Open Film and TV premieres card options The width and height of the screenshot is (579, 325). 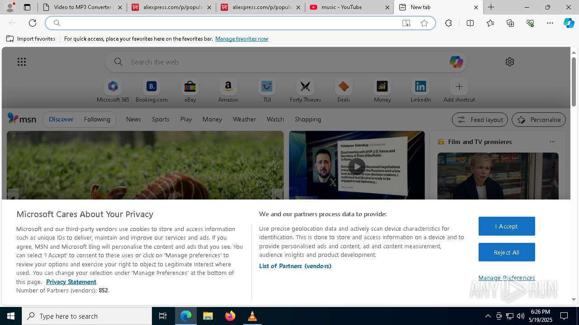coord(552,142)
